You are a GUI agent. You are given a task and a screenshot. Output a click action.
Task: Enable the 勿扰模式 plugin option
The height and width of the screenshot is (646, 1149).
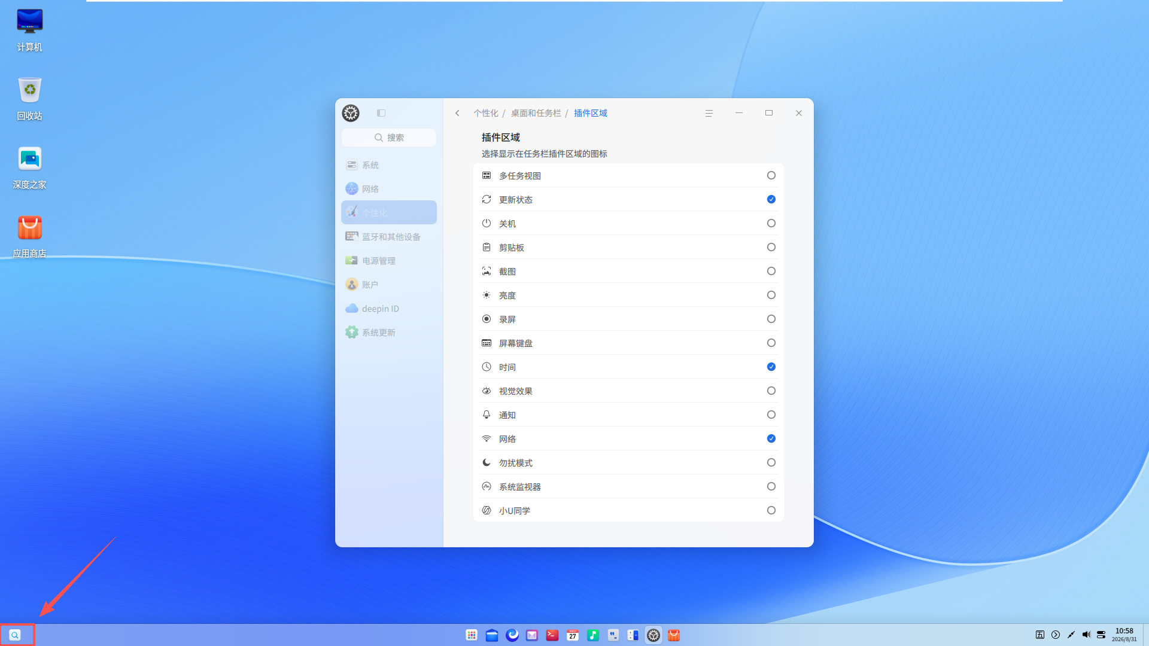click(x=771, y=462)
